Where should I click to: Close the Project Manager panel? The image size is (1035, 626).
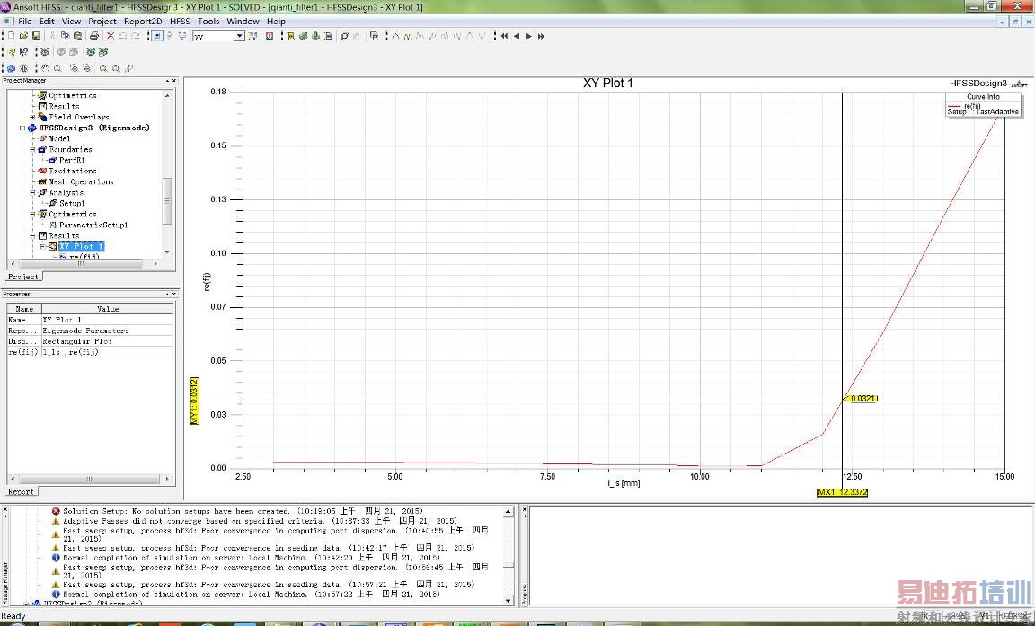coord(174,81)
